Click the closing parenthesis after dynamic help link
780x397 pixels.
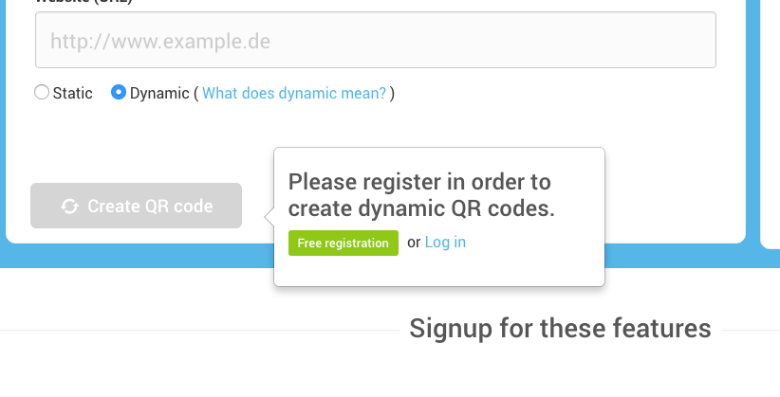click(x=392, y=93)
